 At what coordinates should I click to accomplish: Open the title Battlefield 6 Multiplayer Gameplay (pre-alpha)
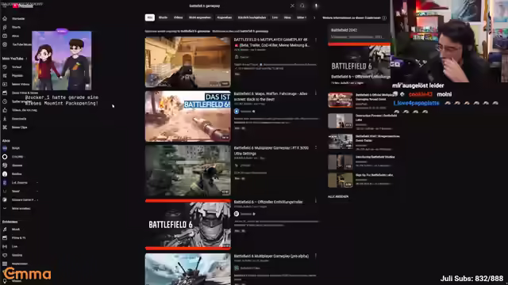[271, 256]
